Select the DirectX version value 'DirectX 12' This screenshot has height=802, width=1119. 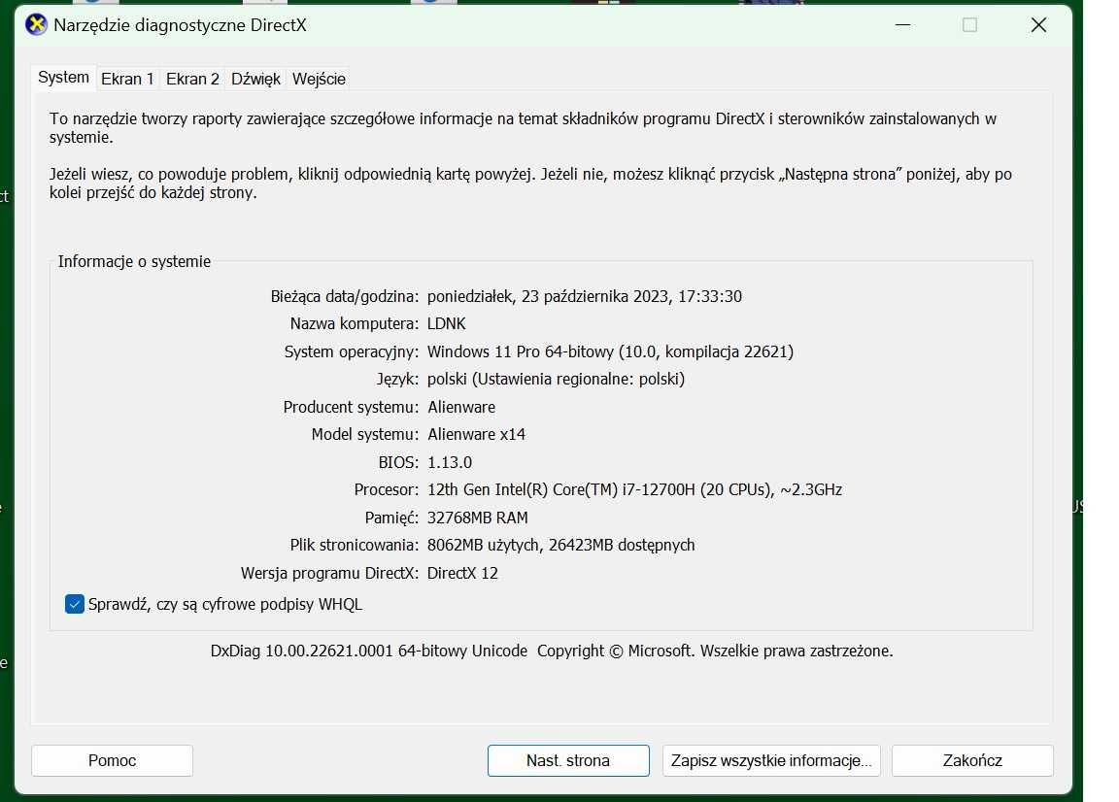pyautogui.click(x=462, y=573)
